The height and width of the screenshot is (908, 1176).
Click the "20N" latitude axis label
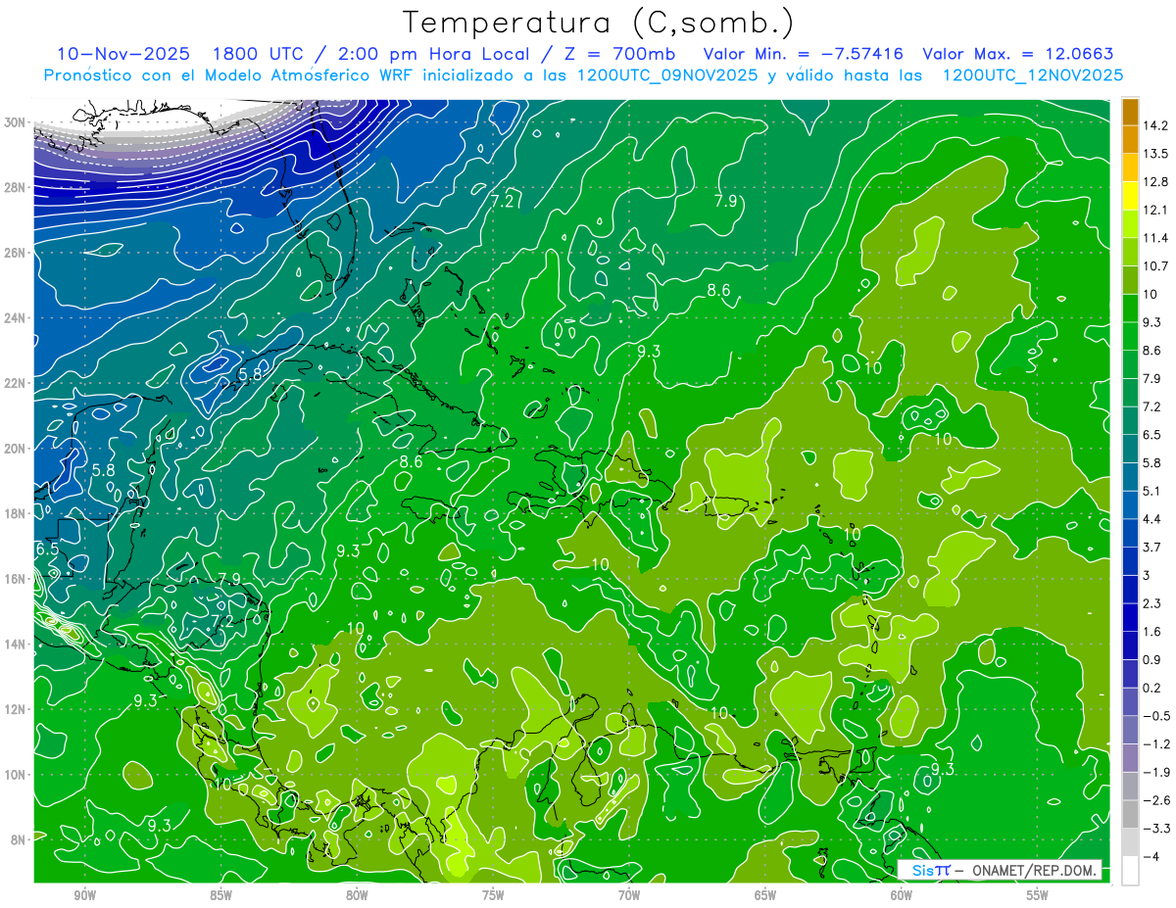(x=16, y=449)
